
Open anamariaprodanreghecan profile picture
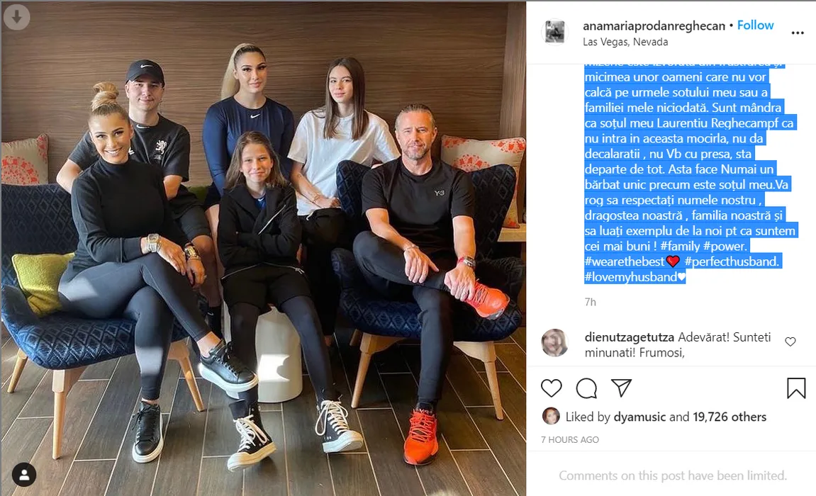[x=555, y=32]
